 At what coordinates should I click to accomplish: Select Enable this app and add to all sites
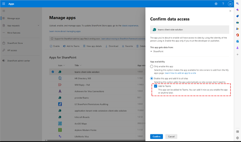click(152, 78)
